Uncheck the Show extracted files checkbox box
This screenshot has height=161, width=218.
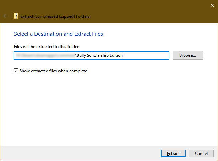tap(16, 71)
